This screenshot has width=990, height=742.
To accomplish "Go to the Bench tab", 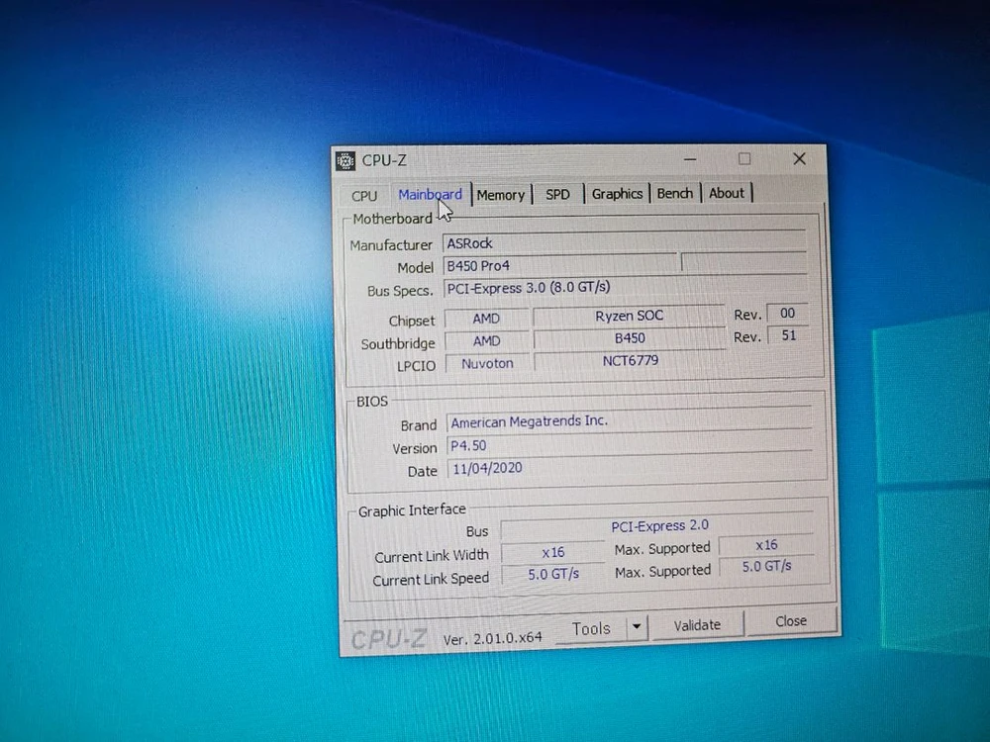I will point(675,193).
